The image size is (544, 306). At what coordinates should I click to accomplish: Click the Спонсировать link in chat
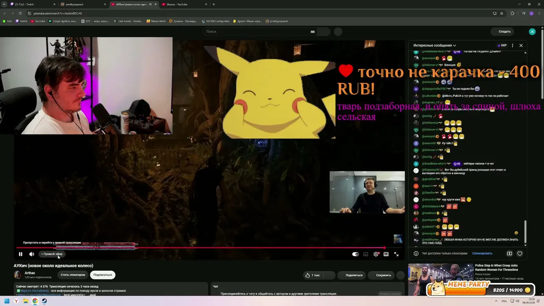tap(482, 253)
